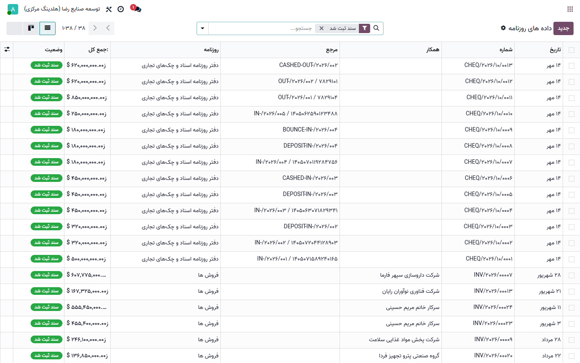
Task: Click the funnel filter icon in the search facet
Action: click(365, 28)
